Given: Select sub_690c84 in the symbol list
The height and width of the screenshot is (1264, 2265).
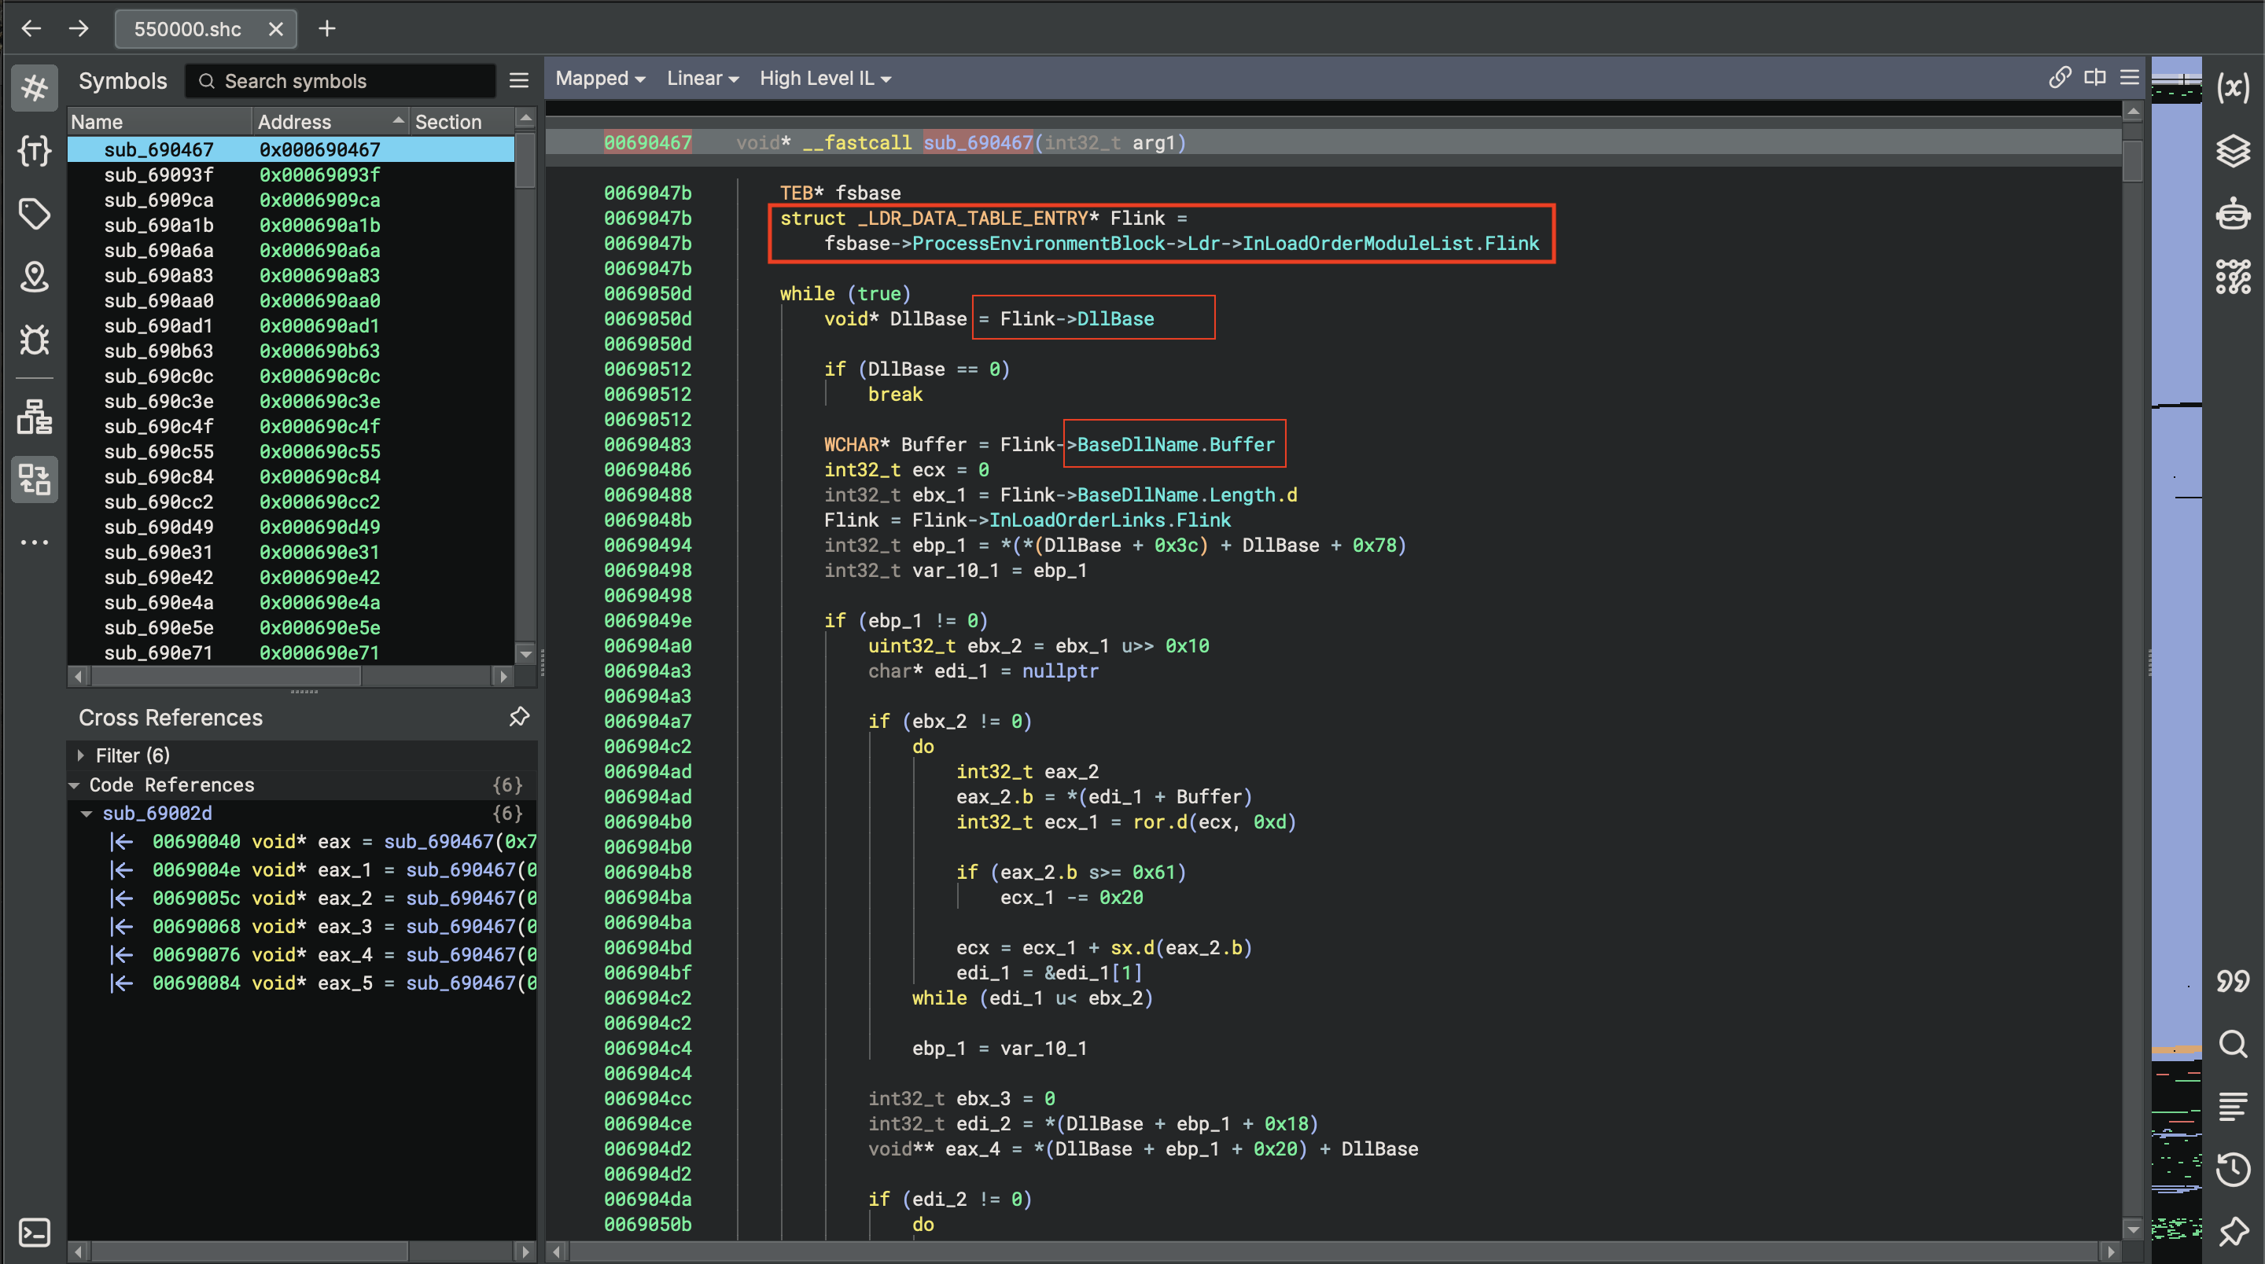Looking at the screenshot, I should pyautogui.click(x=291, y=476).
